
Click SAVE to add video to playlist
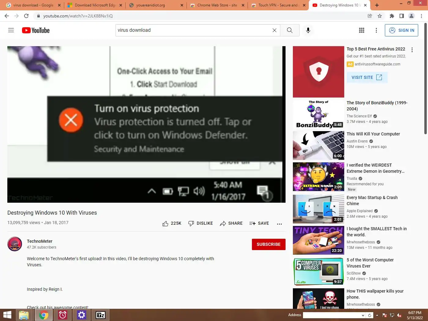259,223
